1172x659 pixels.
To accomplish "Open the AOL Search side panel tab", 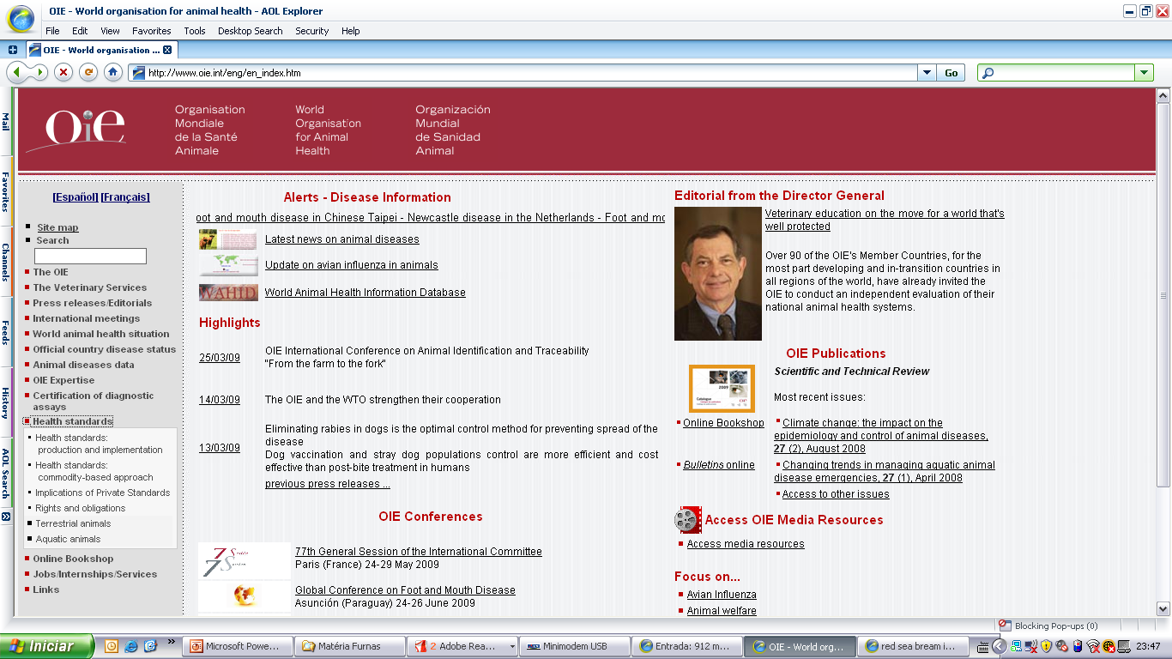I will pos(6,473).
